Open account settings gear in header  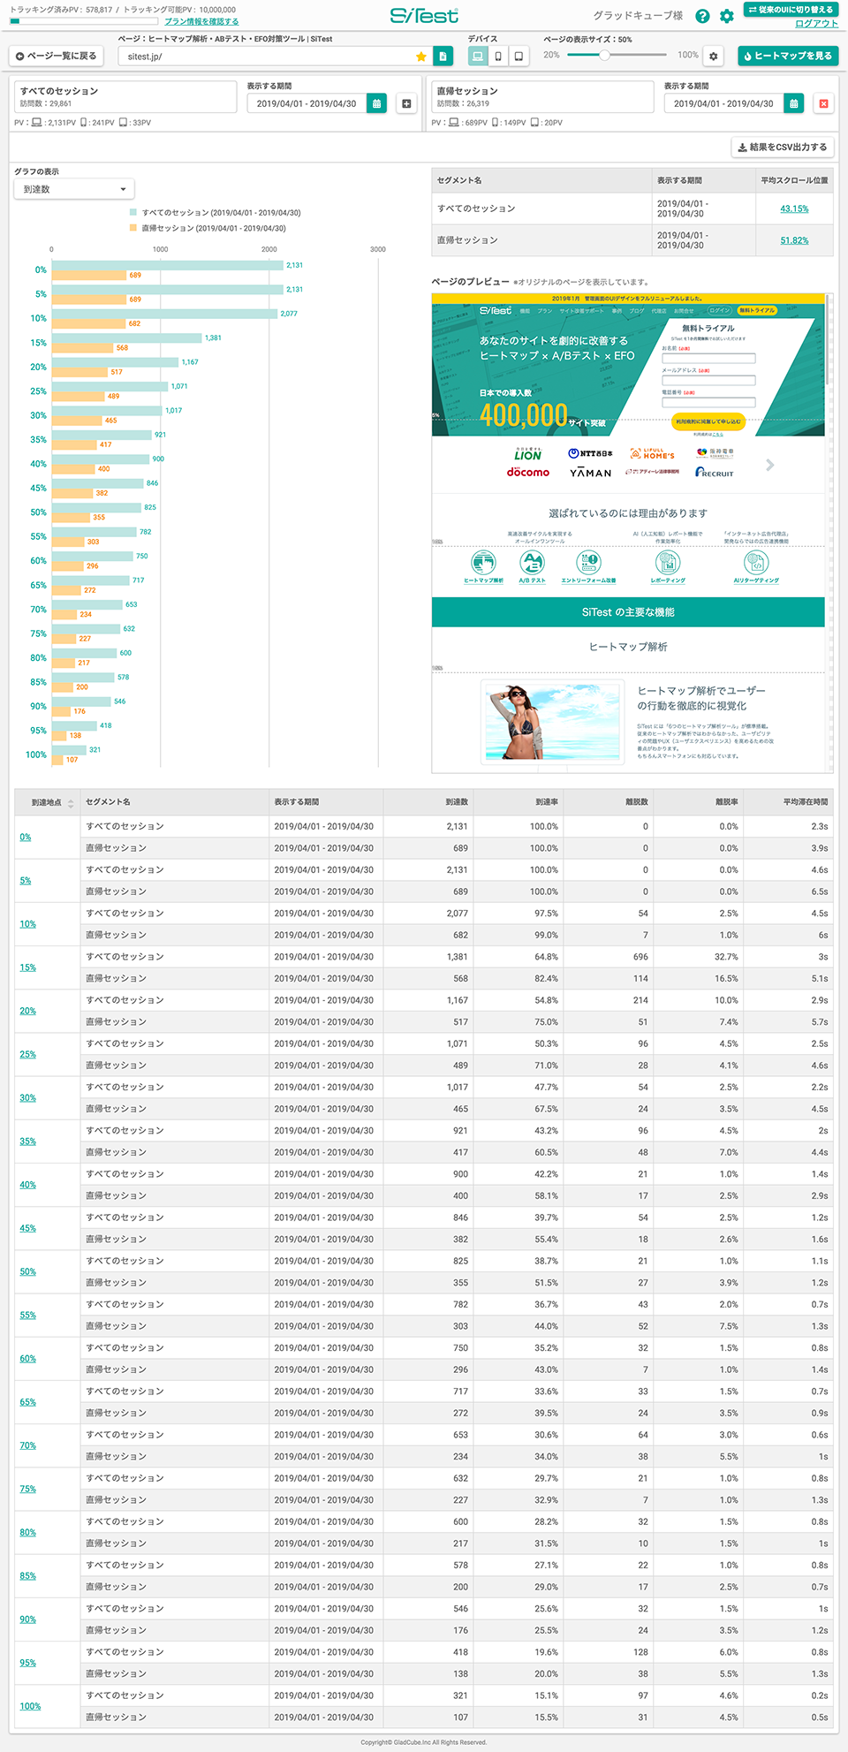727,16
